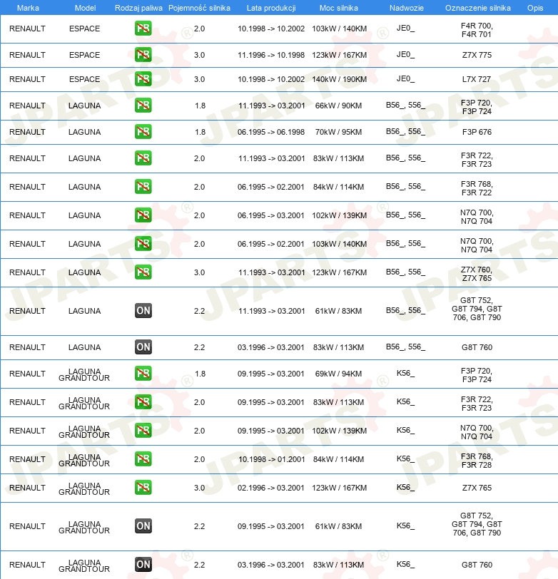Click petrol fuel icon in Espace Z7X 775 row
This screenshot has height=579, width=558.
tap(143, 55)
